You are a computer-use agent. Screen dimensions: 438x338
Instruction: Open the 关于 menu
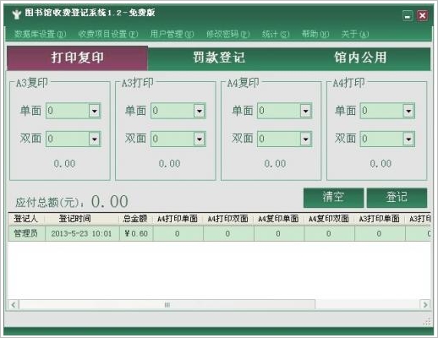[x=355, y=34]
